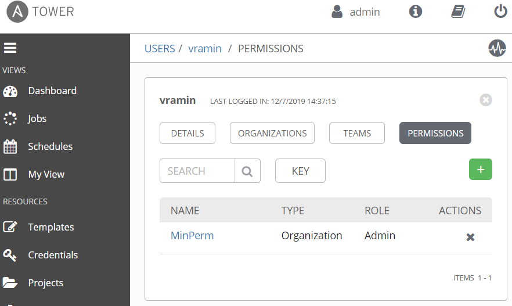This screenshot has height=306, width=512.
Task: Toggle the hamburger sidebar menu
Action: (x=10, y=48)
